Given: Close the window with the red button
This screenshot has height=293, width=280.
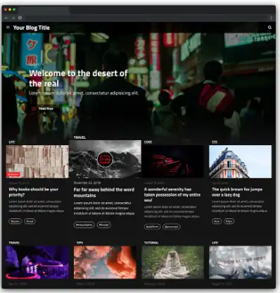Looking at the screenshot, I should [6, 10].
